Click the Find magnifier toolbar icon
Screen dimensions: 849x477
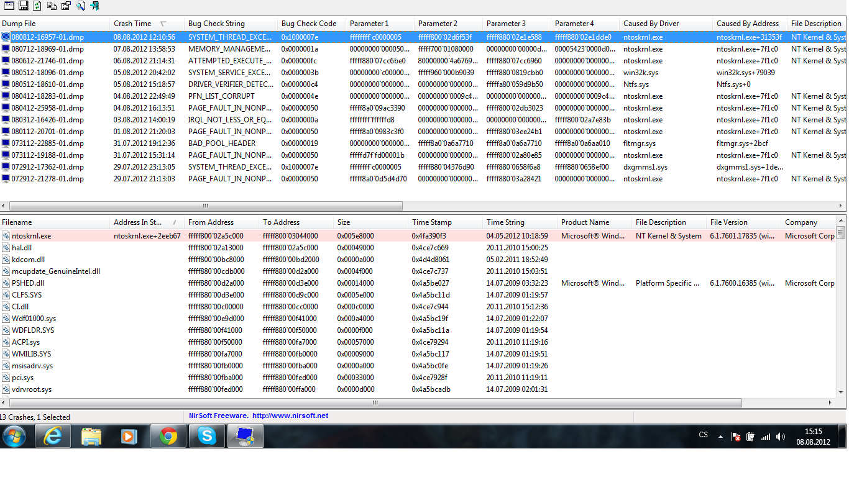click(80, 6)
